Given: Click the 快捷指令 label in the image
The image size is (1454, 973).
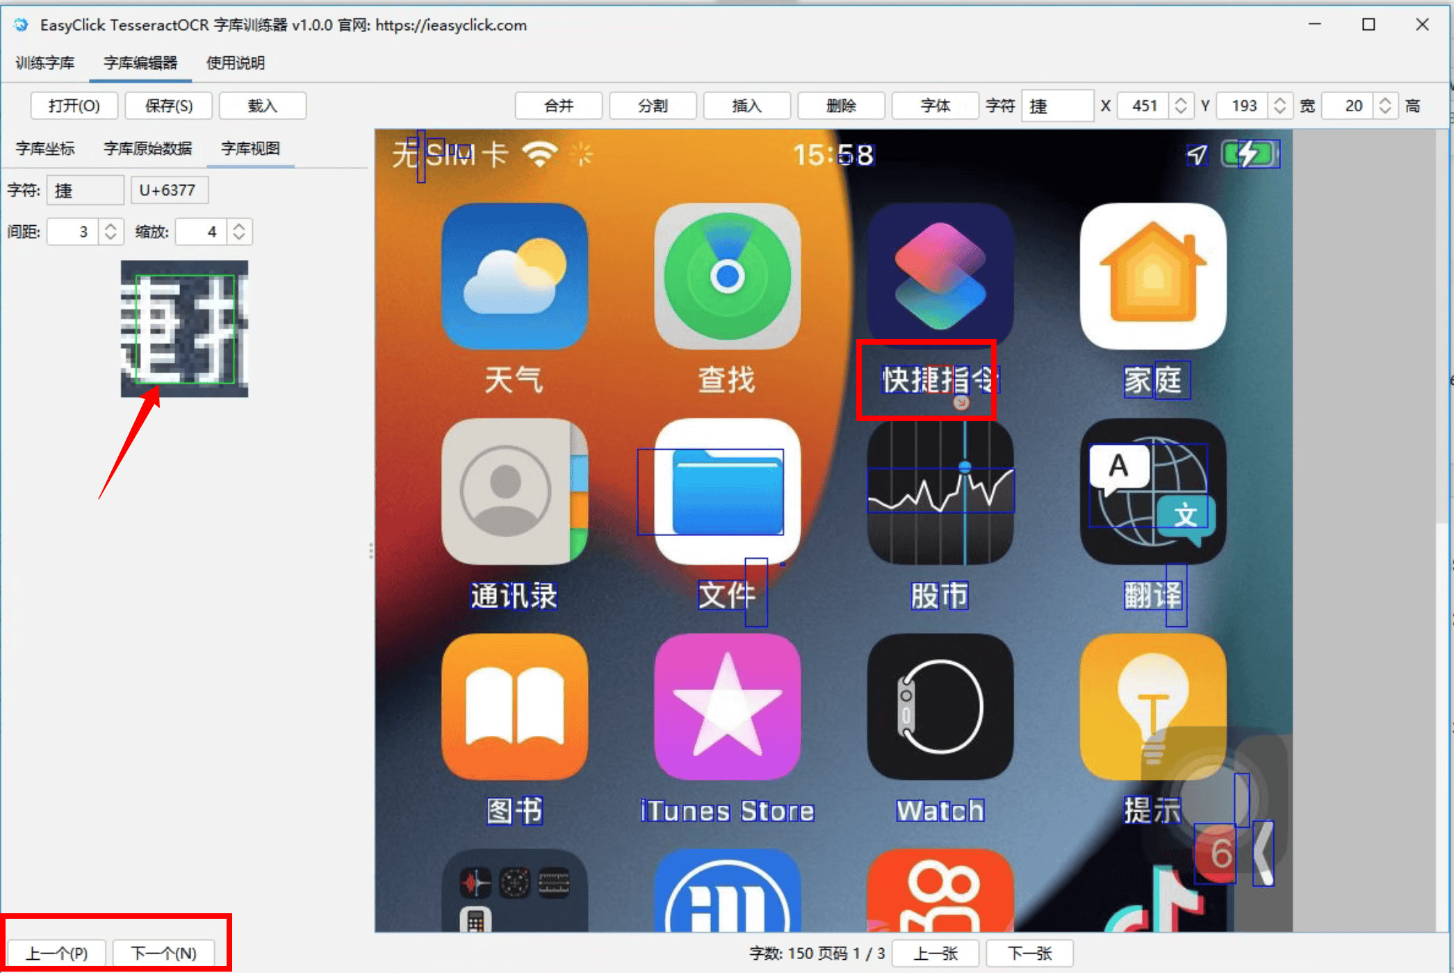Looking at the screenshot, I should point(940,380).
